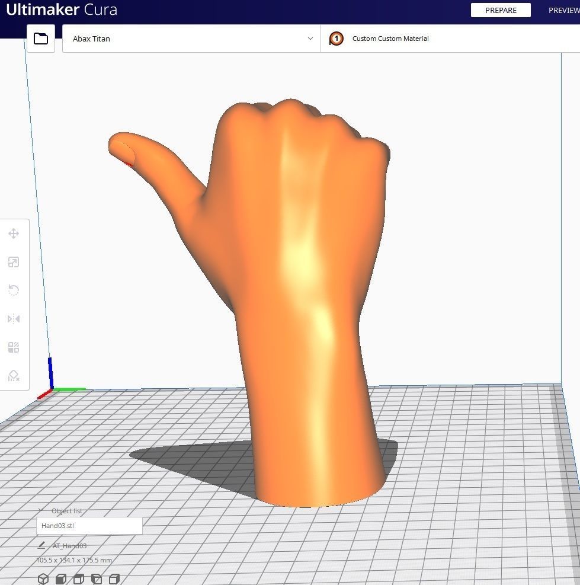This screenshot has height=585, width=580.
Task: Click the AT_Hand03 job name
Action: pyautogui.click(x=69, y=546)
